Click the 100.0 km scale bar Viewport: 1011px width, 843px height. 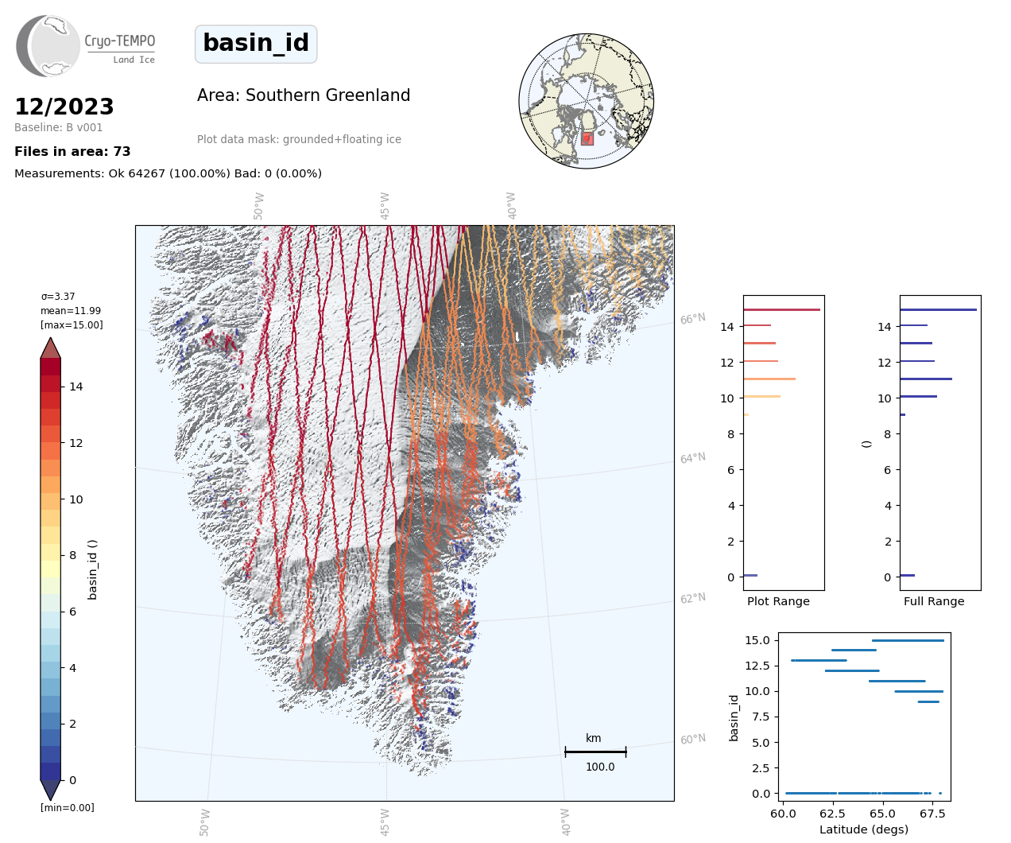595,752
